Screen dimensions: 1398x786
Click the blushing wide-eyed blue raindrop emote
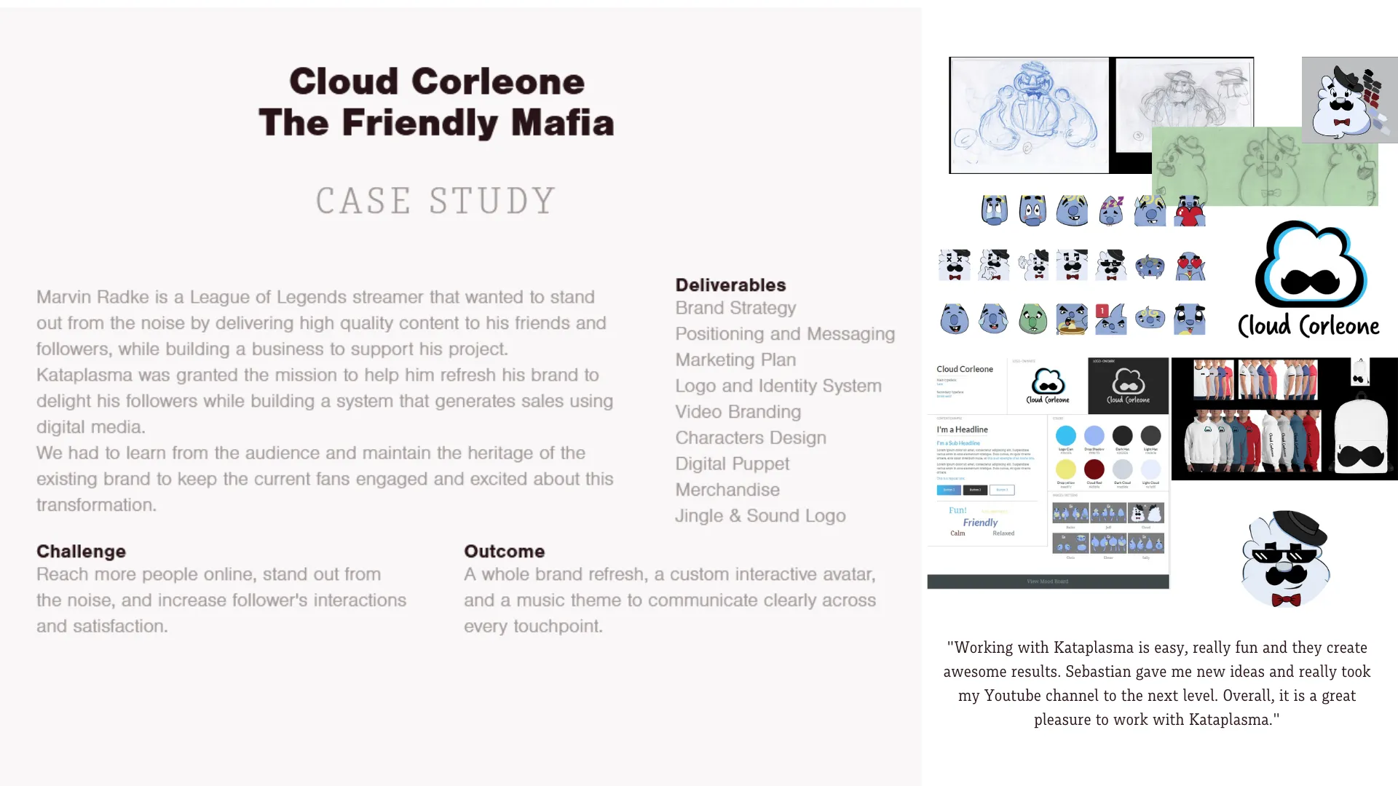click(x=1032, y=210)
